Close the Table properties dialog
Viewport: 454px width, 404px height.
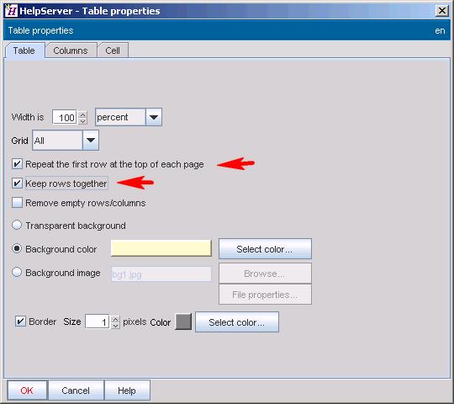pyautogui.click(x=442, y=11)
